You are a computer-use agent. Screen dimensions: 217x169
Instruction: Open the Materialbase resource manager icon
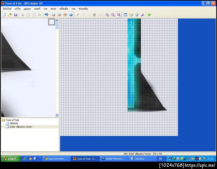pos(131,15)
